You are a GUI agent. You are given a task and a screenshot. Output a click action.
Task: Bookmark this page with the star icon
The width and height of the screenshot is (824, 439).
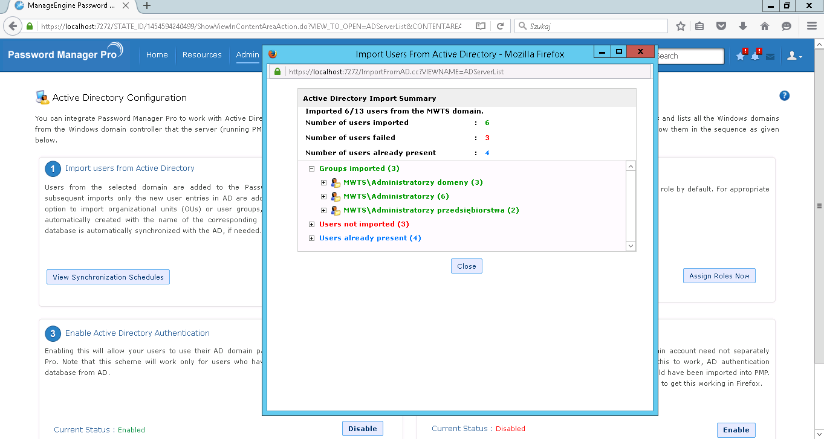[681, 26]
